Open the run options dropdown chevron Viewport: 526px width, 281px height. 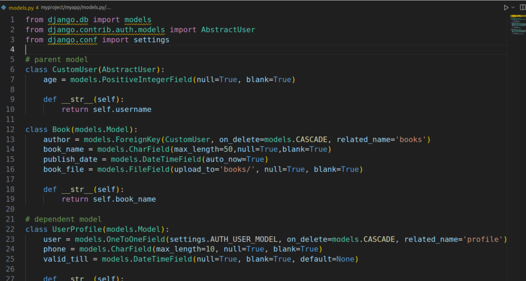pos(513,8)
